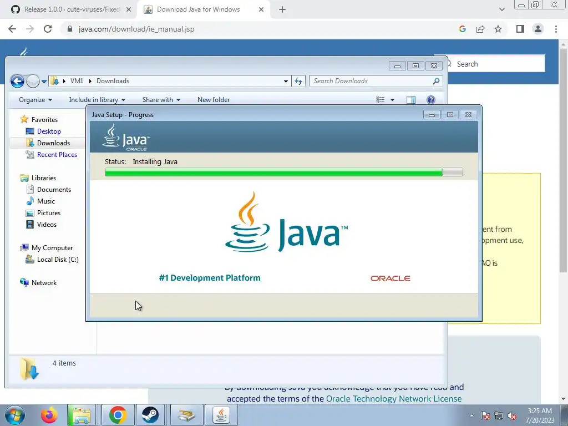Select the Java Setup taskbar button
The height and width of the screenshot is (426, 568).
coord(221,415)
